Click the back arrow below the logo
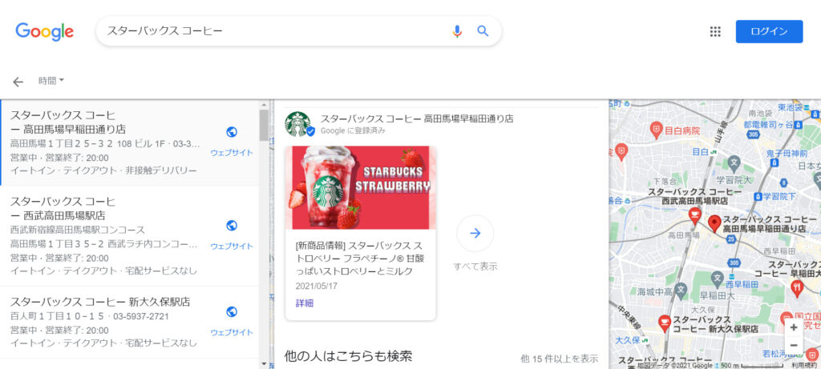821x369 pixels. click(x=18, y=82)
